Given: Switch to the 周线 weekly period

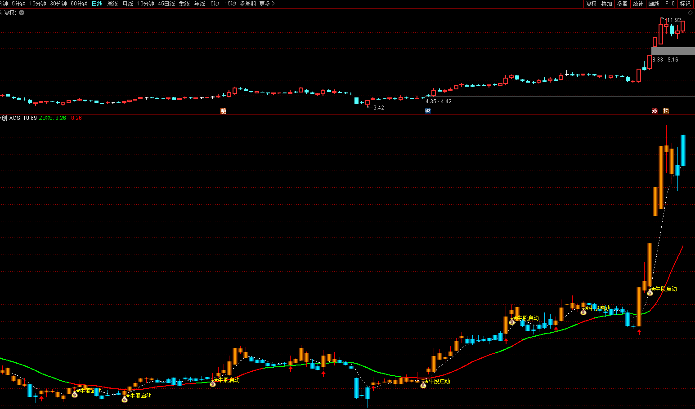Looking at the screenshot, I should pos(112,4).
